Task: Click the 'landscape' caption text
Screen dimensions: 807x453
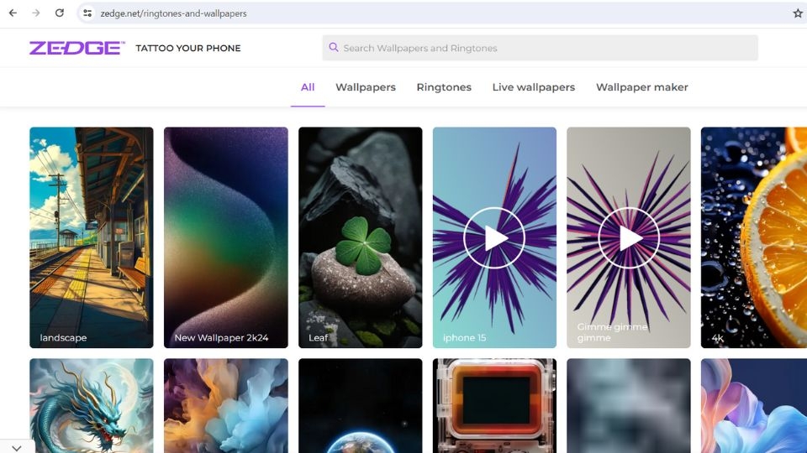Action: pyautogui.click(x=63, y=337)
